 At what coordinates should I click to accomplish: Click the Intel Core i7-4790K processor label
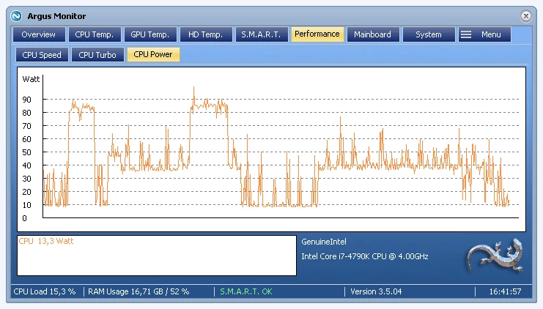[365, 256]
